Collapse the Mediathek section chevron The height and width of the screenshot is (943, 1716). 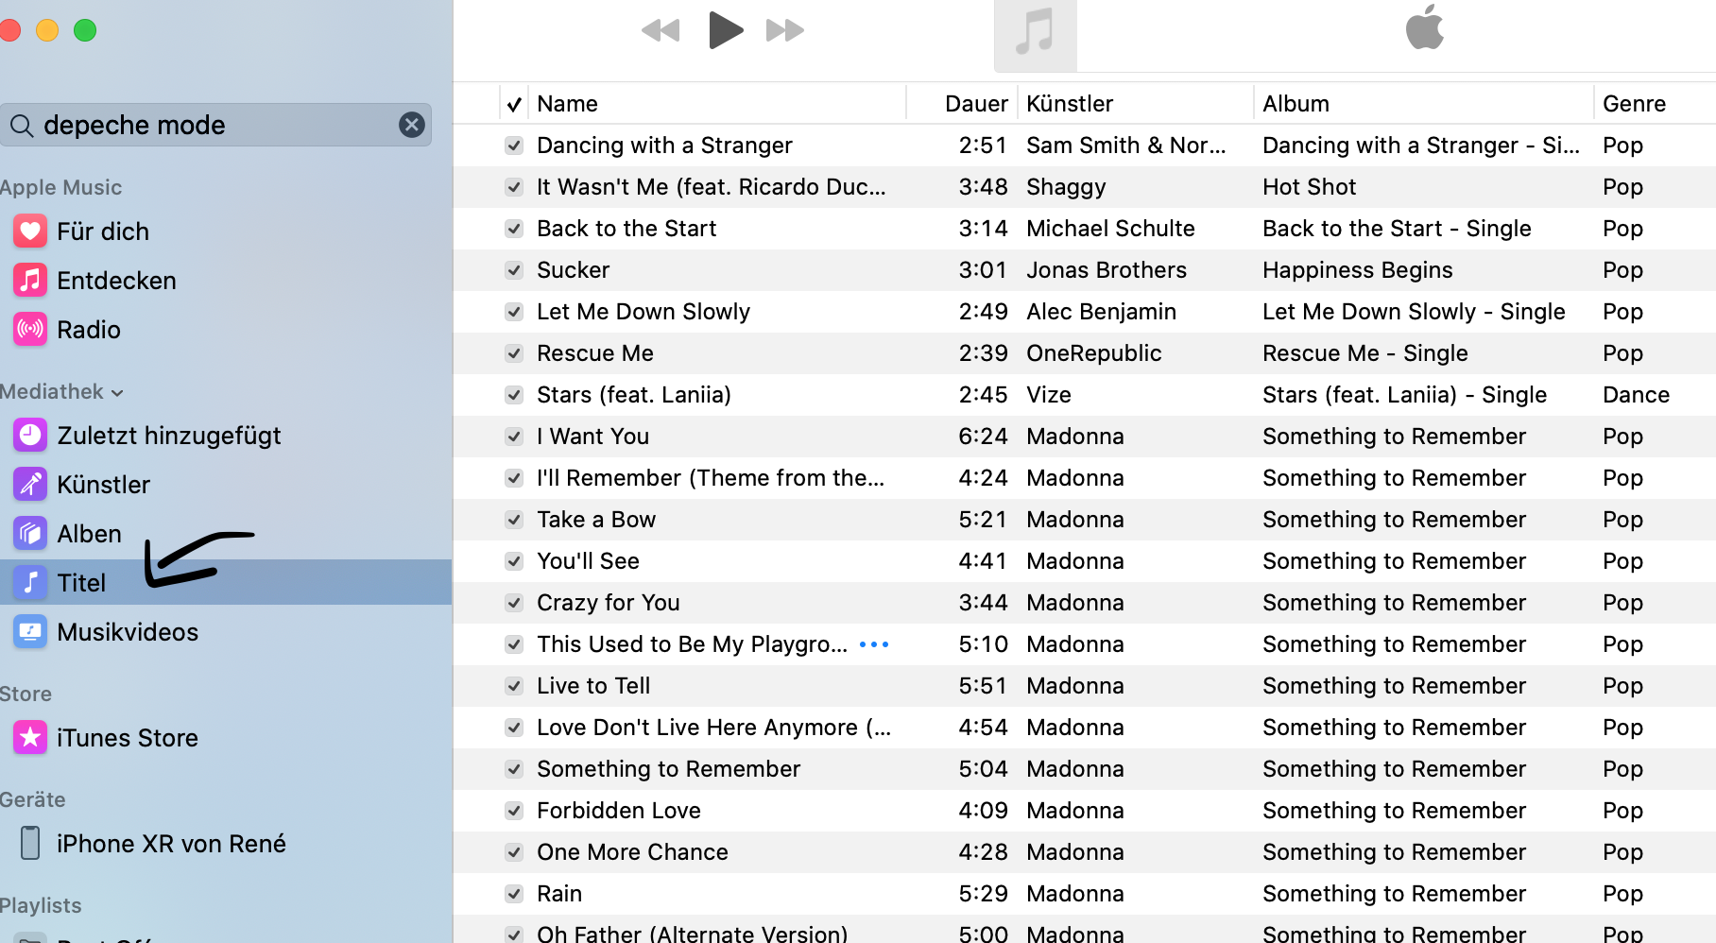pos(117,393)
